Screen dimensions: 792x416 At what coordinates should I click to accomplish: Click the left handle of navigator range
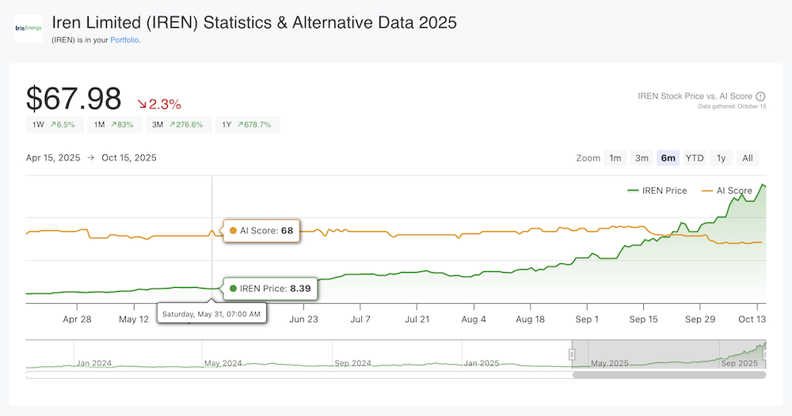(572, 354)
